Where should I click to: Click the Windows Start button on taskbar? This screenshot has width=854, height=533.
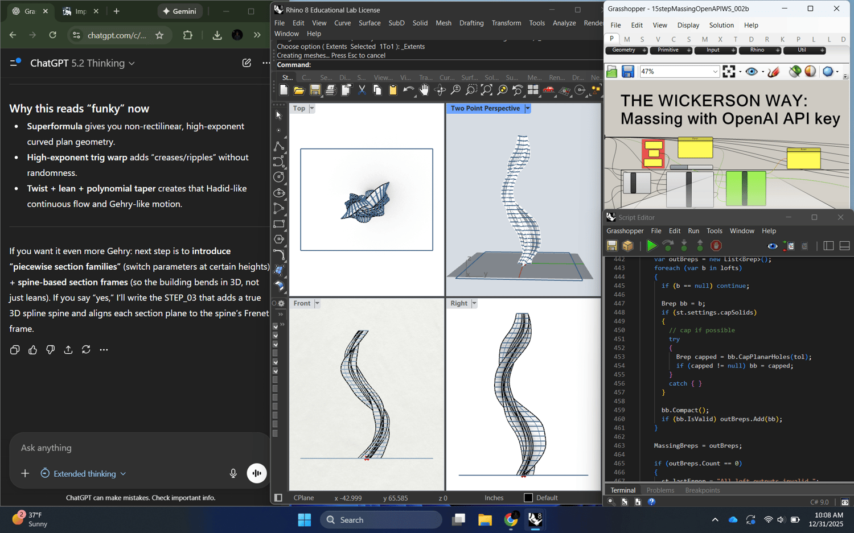pyautogui.click(x=305, y=520)
